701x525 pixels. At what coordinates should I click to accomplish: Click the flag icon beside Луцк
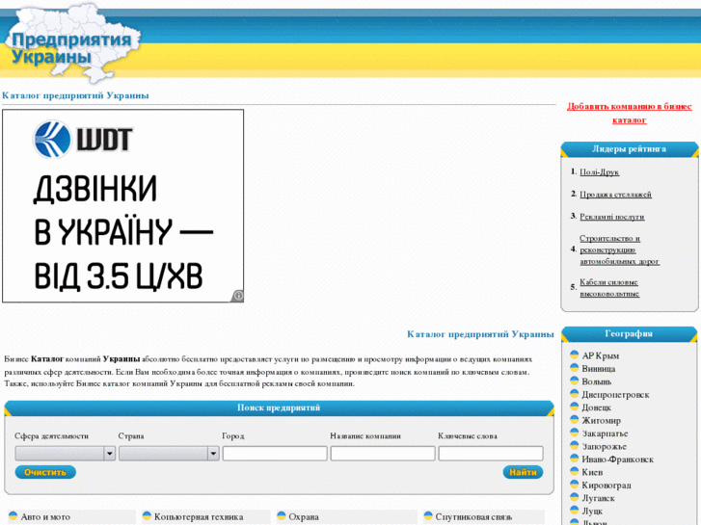click(575, 511)
